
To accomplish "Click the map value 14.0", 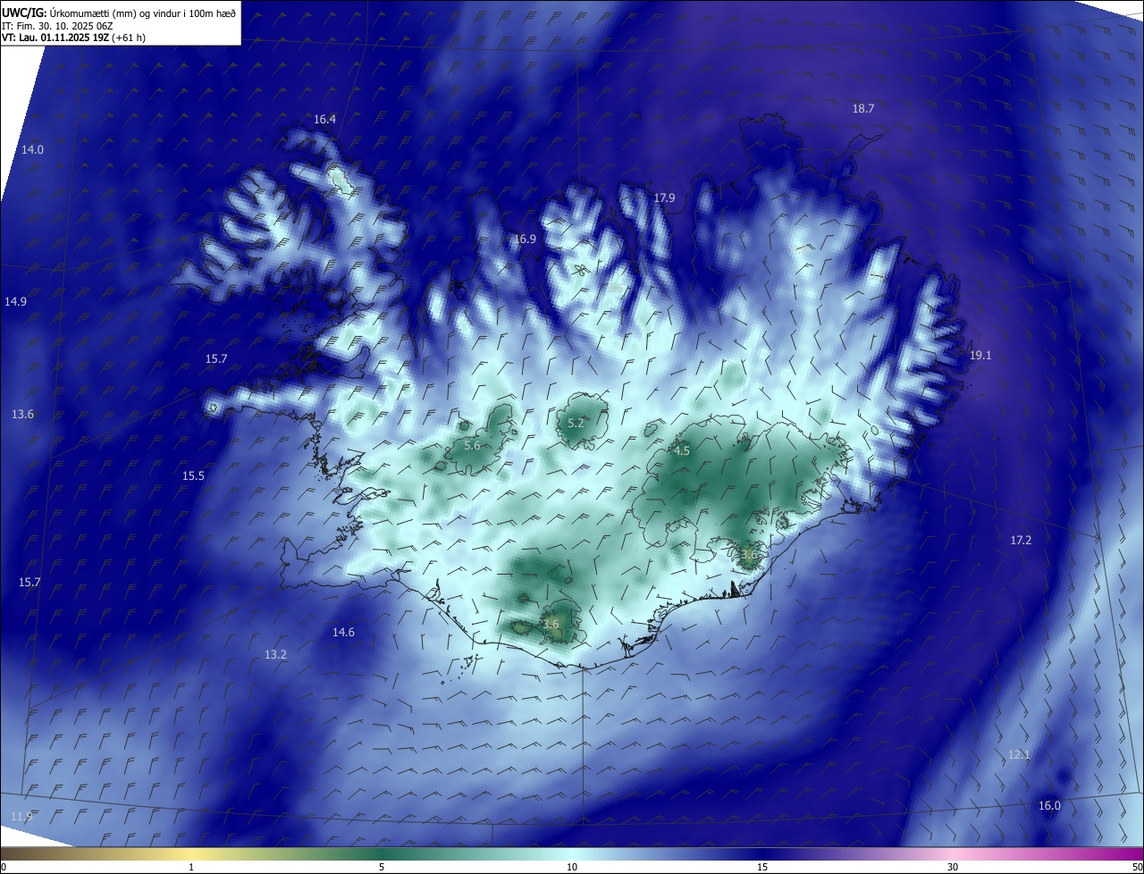I will tap(32, 150).
